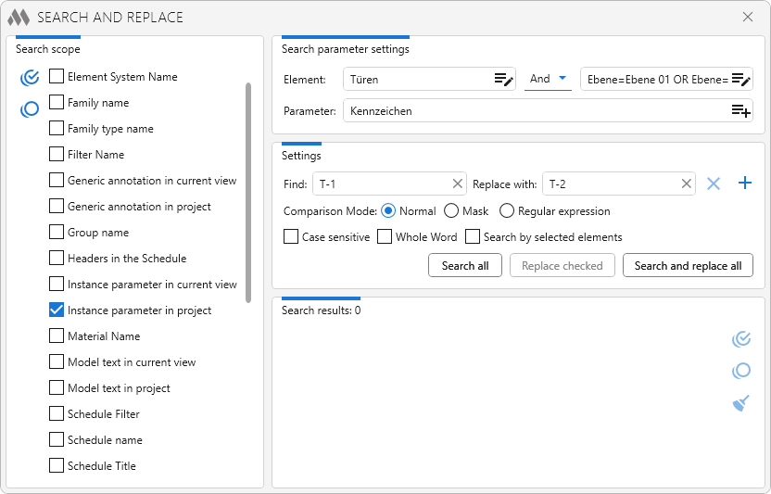Choose the Mask comparison mode

coord(451,211)
